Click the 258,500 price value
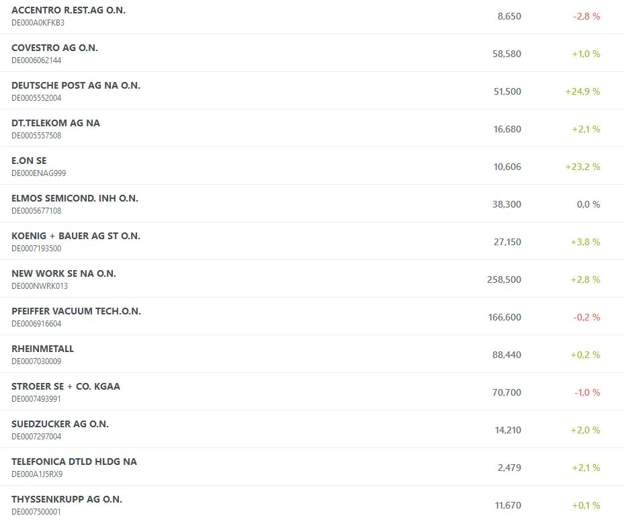The image size is (624, 520). (504, 279)
